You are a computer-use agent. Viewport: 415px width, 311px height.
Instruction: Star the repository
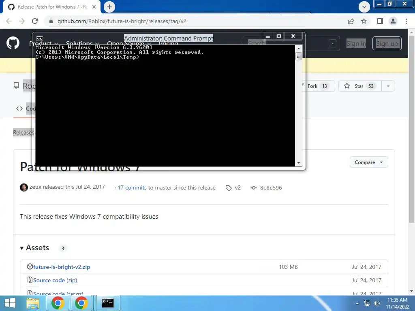pyautogui.click(x=360, y=86)
